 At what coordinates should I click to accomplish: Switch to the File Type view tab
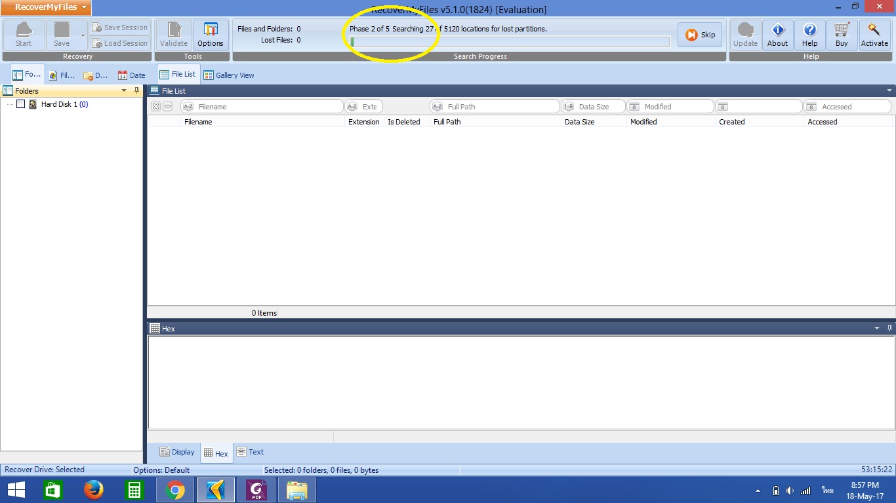(x=62, y=75)
